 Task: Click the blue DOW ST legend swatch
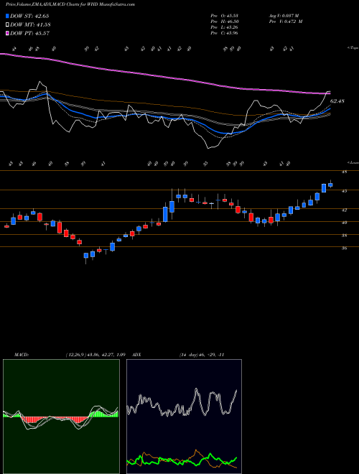pos(7,16)
